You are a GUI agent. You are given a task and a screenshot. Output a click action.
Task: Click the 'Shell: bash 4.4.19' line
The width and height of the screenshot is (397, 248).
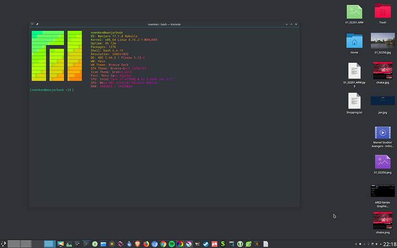(107, 51)
